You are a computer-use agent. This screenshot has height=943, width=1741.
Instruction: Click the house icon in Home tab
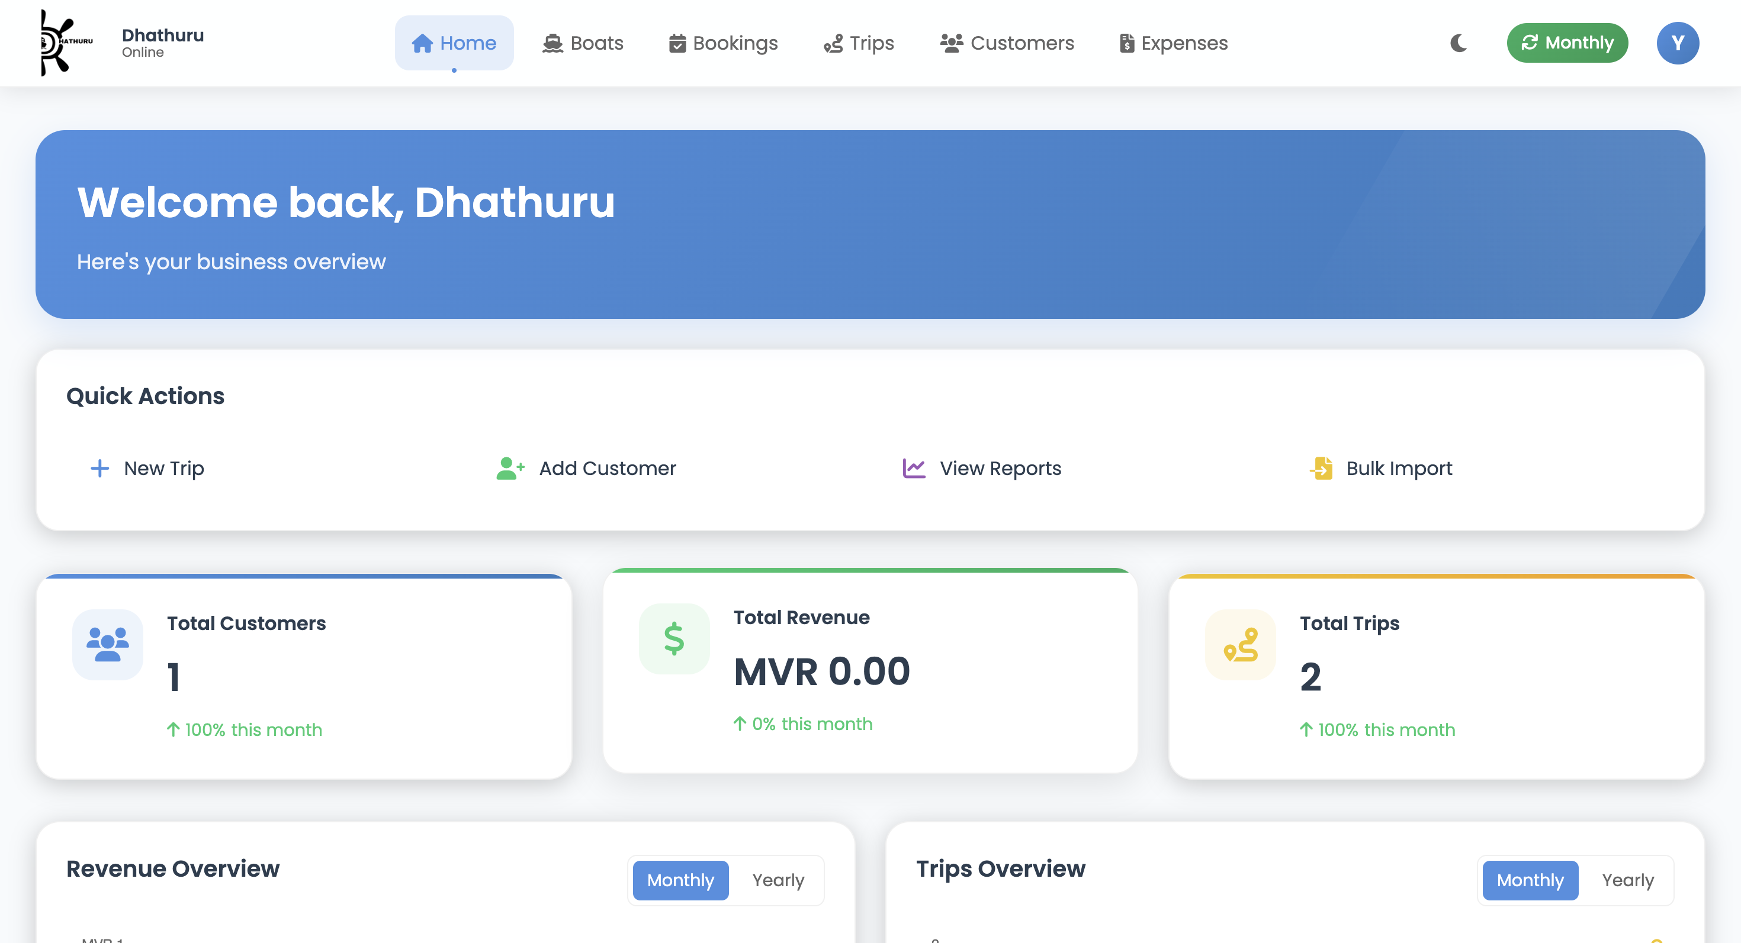point(422,43)
